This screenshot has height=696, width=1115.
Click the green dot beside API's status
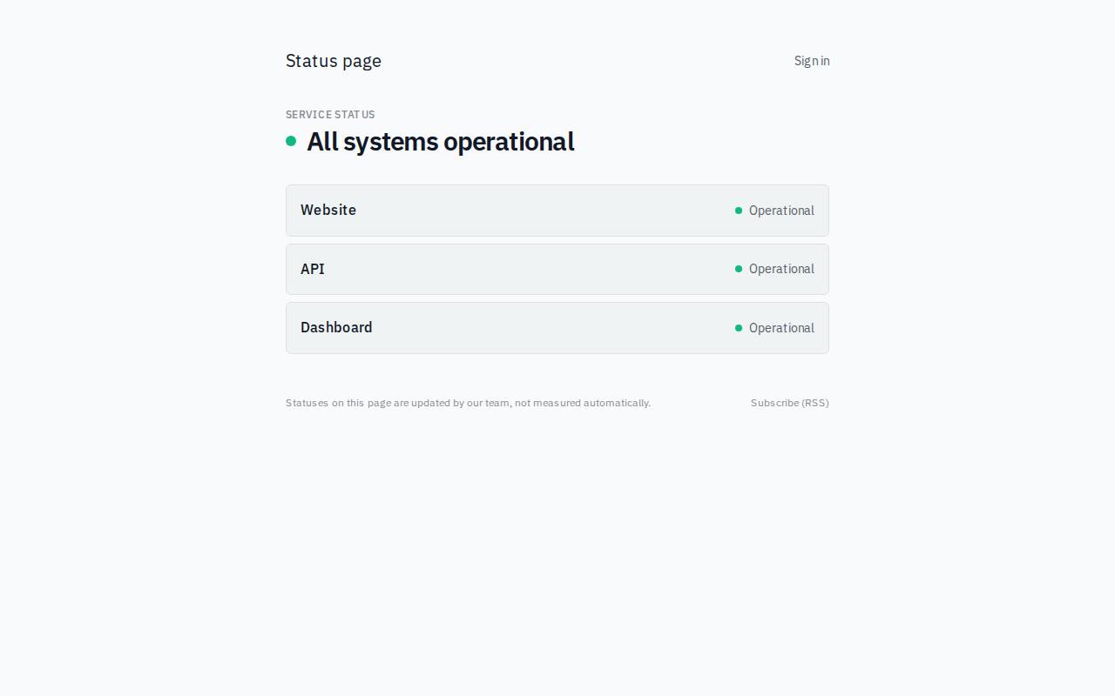(x=739, y=269)
